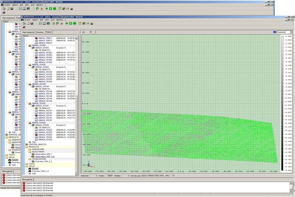The height and width of the screenshot is (197, 295).
Task: Select CONTROL OBJECTS in the front project tree
Action: point(37,144)
